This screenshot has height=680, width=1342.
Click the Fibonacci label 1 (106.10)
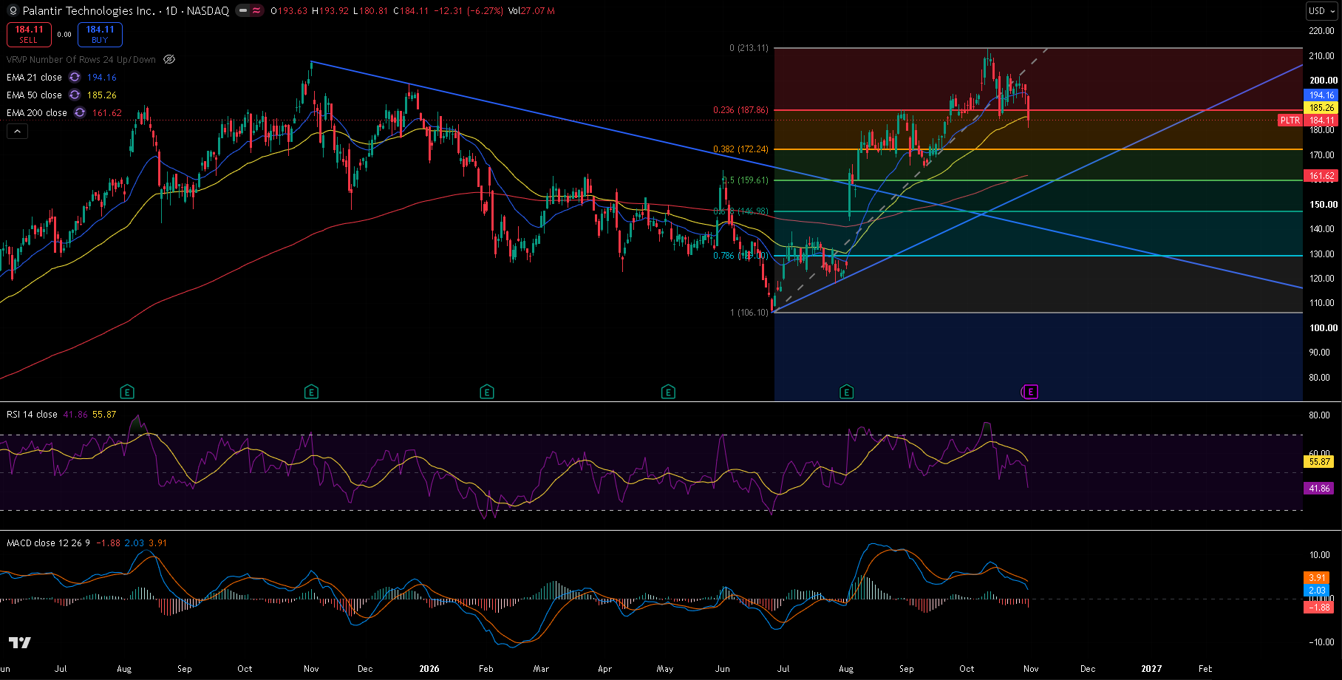point(749,313)
